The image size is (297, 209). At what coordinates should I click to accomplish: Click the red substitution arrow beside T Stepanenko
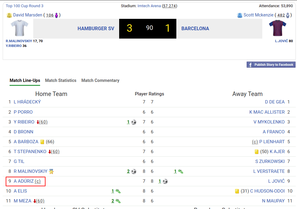(49, 152)
